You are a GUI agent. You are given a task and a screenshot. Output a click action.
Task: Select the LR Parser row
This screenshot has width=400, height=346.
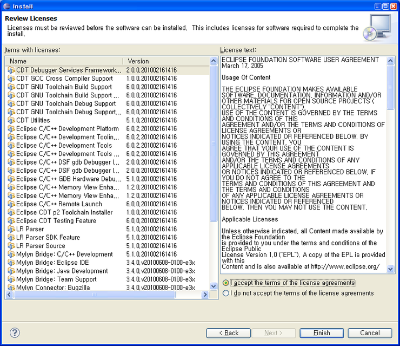pyautogui.click(x=108, y=229)
